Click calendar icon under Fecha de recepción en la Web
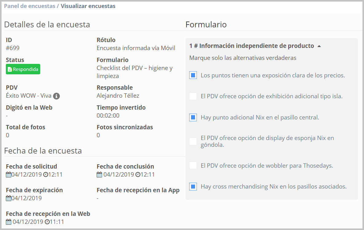The width and height of the screenshot is (364, 230). click(9, 222)
